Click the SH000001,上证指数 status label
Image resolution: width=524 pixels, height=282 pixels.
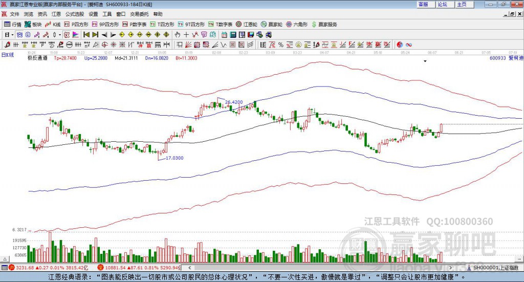pos(495,268)
